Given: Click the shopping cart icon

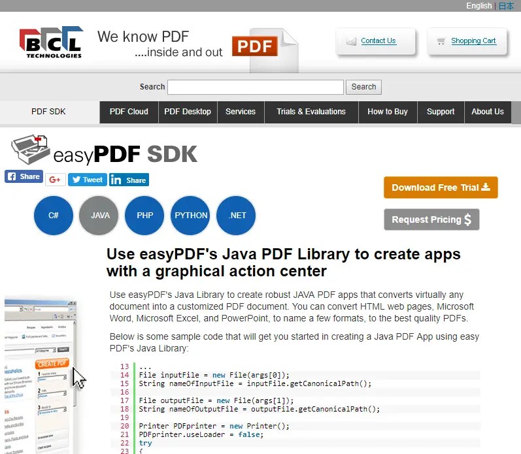Looking at the screenshot, I should click(x=441, y=41).
